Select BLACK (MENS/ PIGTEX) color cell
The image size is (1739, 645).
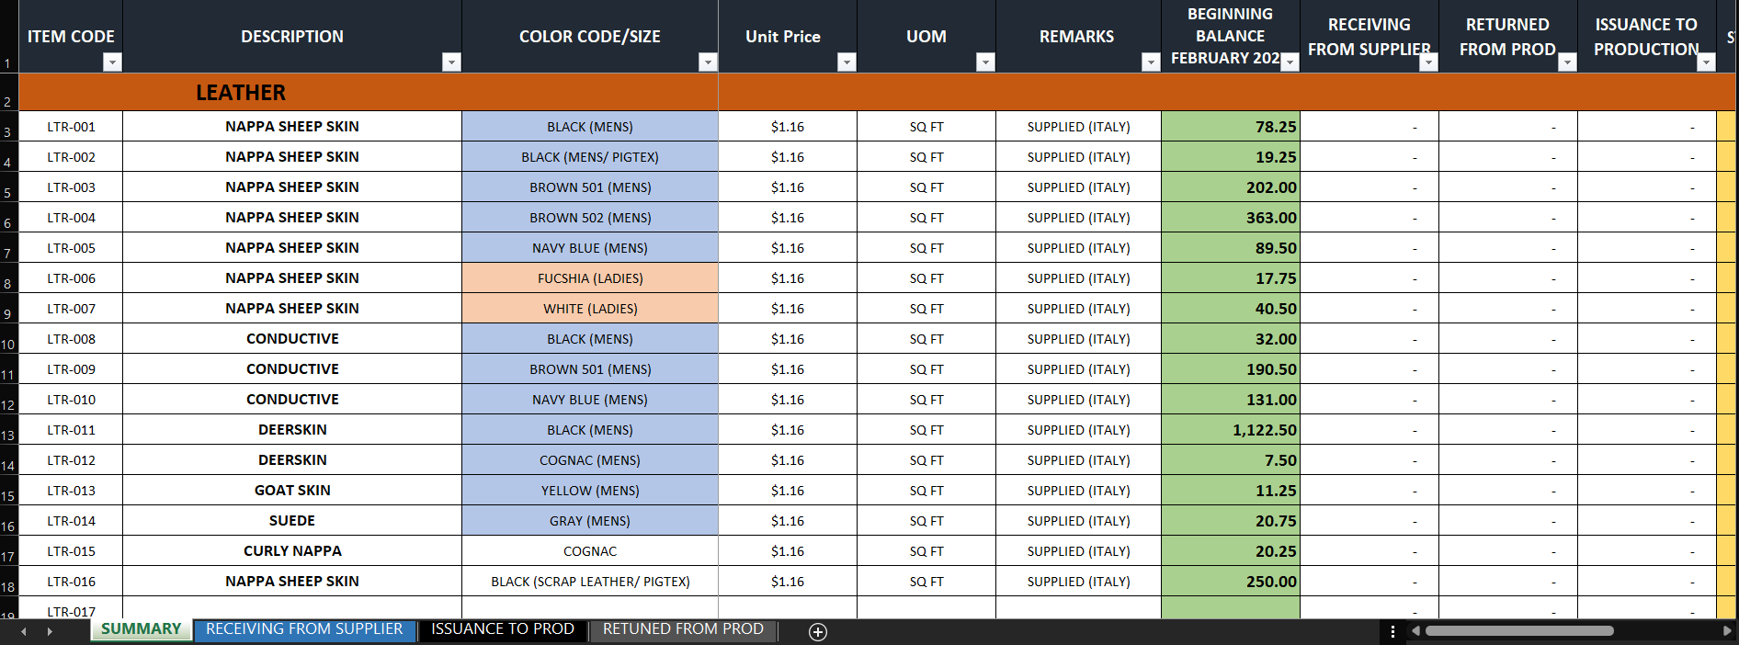pos(590,157)
